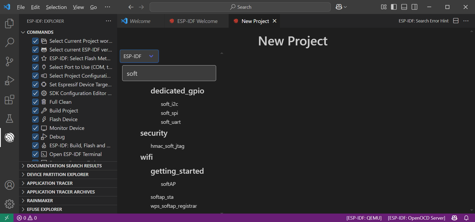Expand the APPLICATION TRACER section

[68, 183]
